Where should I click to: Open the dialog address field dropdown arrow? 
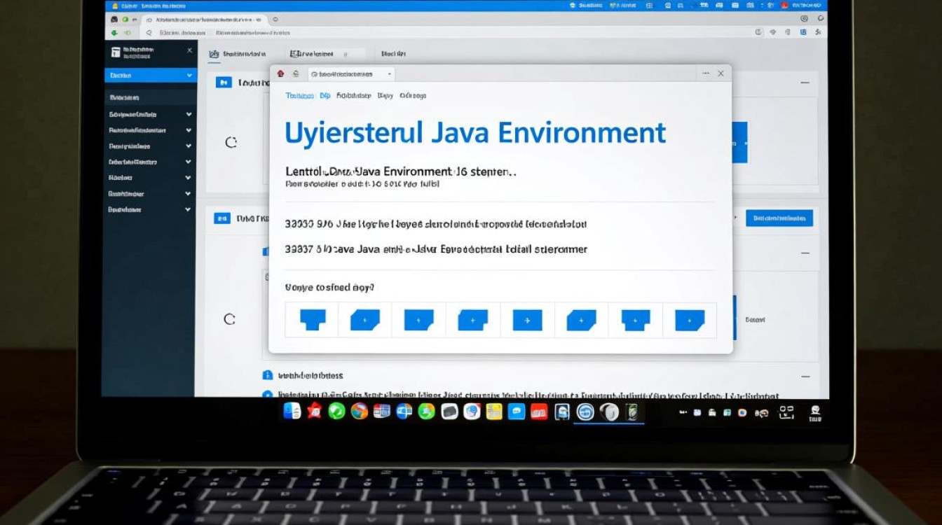click(390, 73)
